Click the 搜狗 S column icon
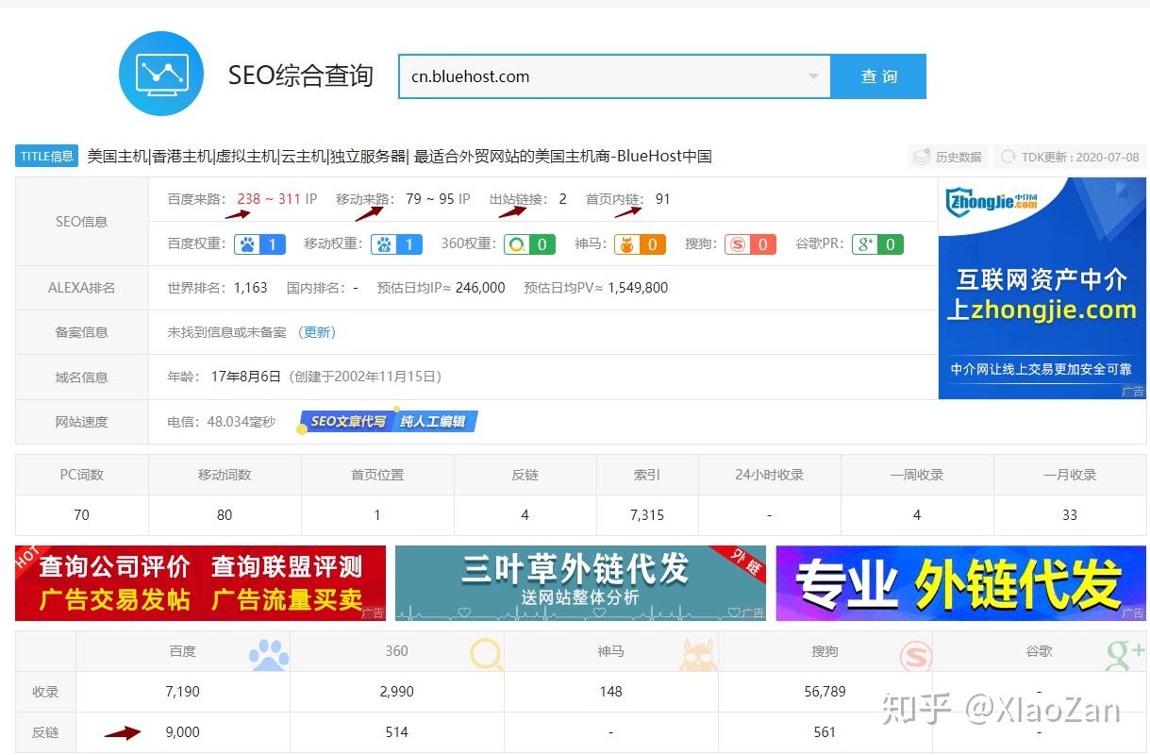The width and height of the screenshot is (1150, 755). click(915, 654)
